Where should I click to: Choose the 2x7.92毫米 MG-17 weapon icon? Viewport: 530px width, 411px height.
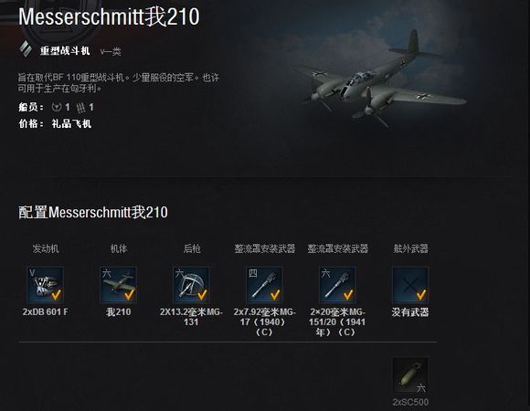point(264,285)
